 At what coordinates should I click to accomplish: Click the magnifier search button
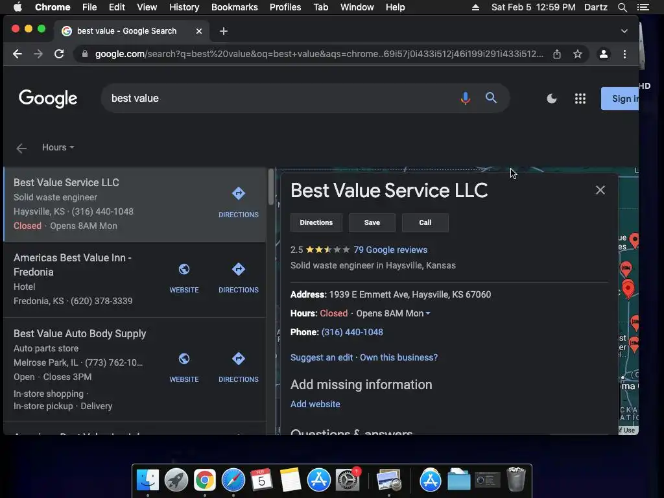pos(491,98)
